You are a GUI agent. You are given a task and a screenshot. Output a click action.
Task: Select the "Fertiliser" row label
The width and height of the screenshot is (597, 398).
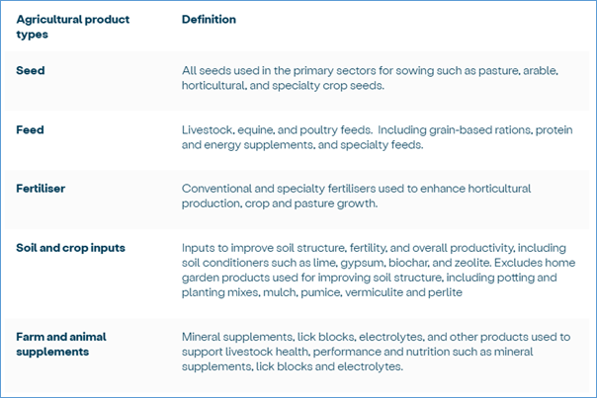point(43,188)
